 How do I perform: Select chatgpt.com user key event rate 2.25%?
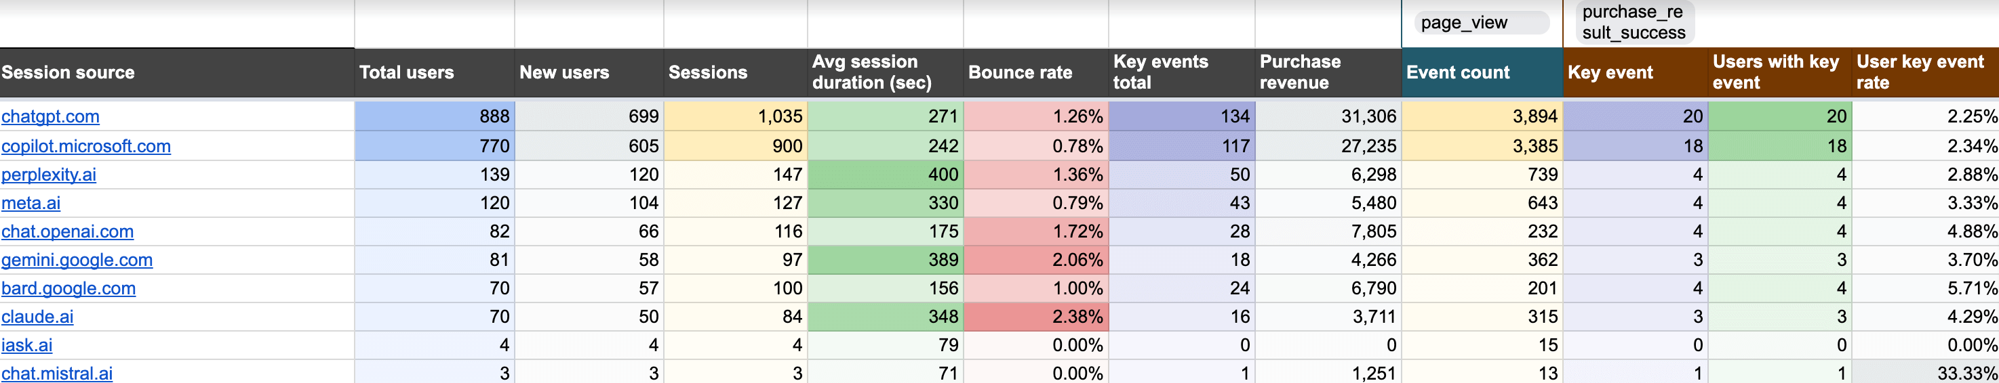[1926, 116]
